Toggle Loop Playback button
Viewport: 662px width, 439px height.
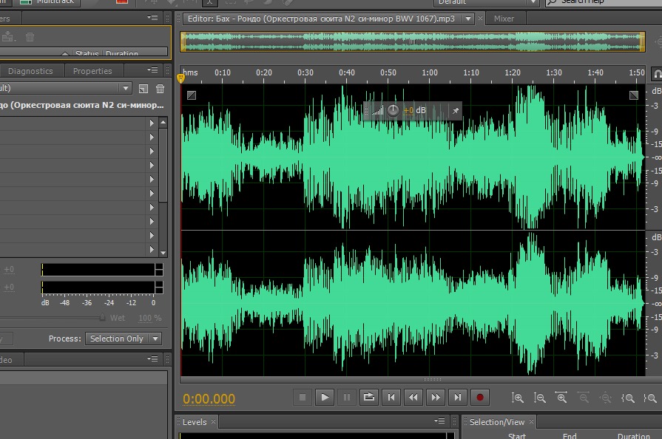(x=368, y=398)
